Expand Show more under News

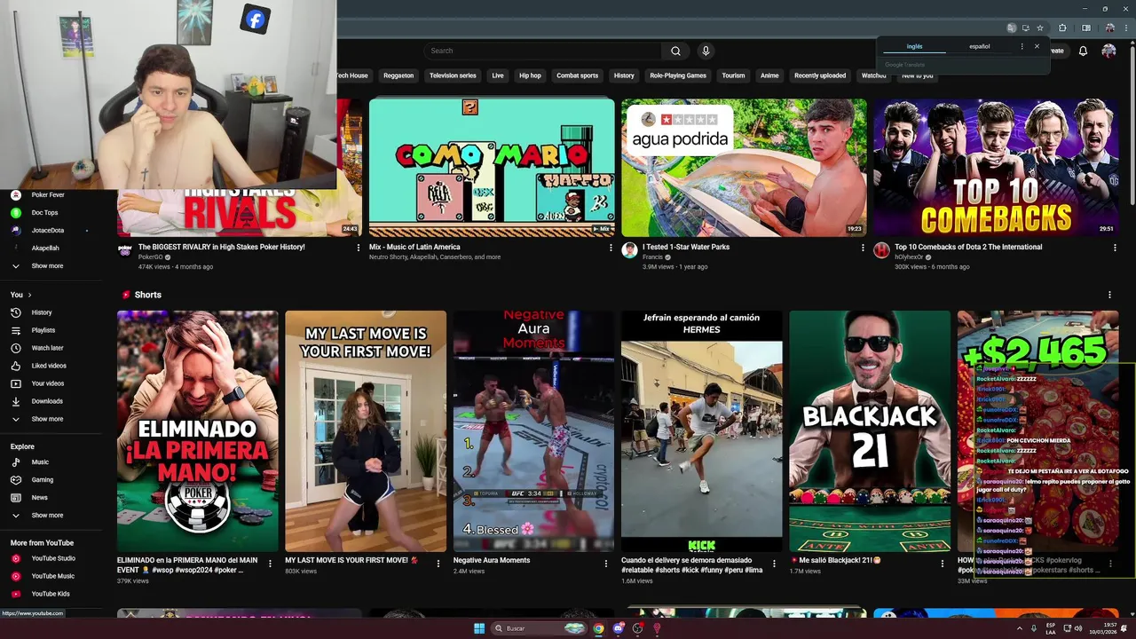click(x=47, y=516)
